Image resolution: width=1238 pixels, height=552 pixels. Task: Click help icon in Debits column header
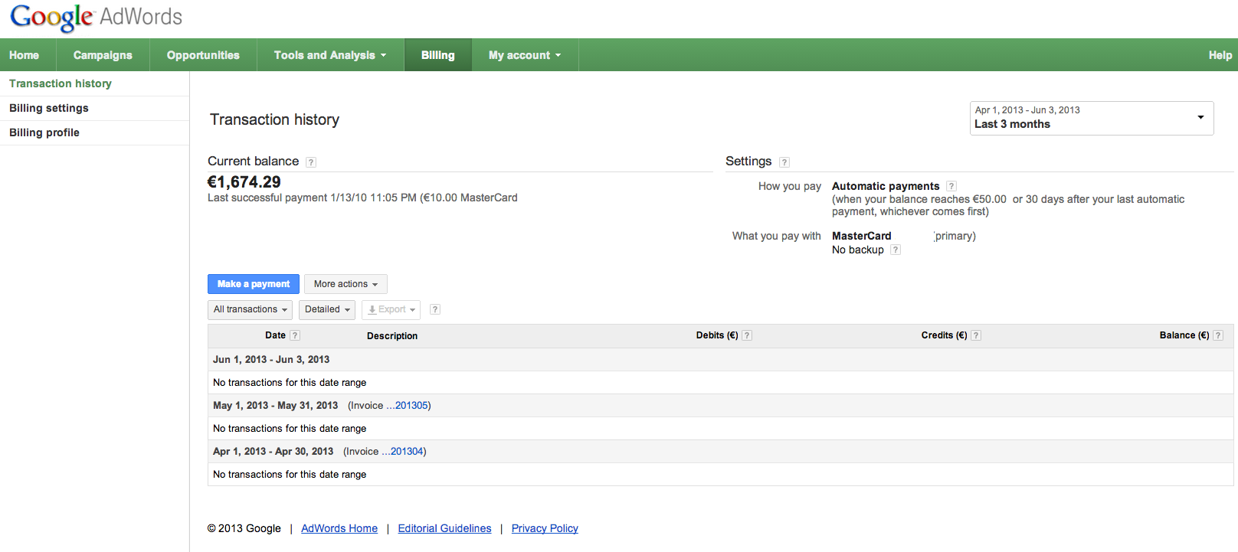747,335
